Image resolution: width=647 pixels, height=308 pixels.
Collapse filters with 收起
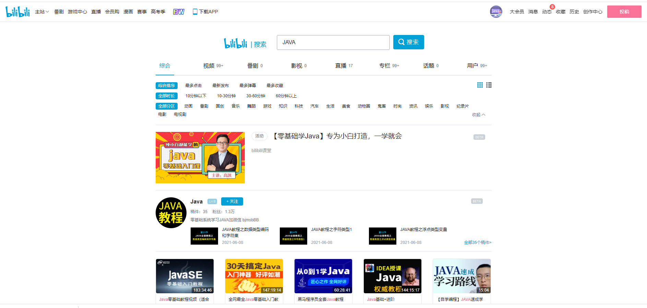click(x=479, y=115)
